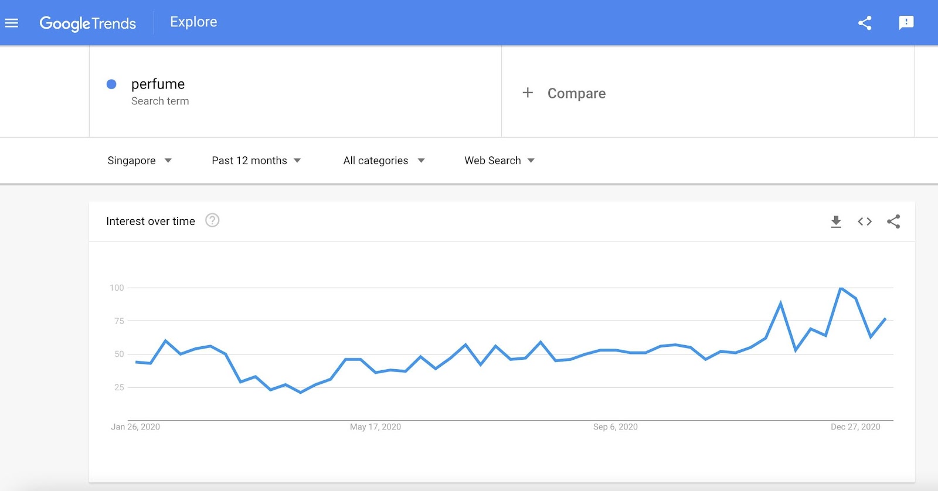The height and width of the screenshot is (491, 938).
Task: Open the send feedback icon
Action: tap(906, 23)
